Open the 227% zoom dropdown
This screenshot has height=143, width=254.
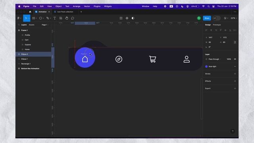click(x=234, y=18)
